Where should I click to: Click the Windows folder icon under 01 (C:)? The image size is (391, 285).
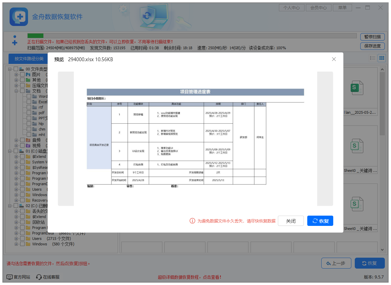click(x=28, y=195)
